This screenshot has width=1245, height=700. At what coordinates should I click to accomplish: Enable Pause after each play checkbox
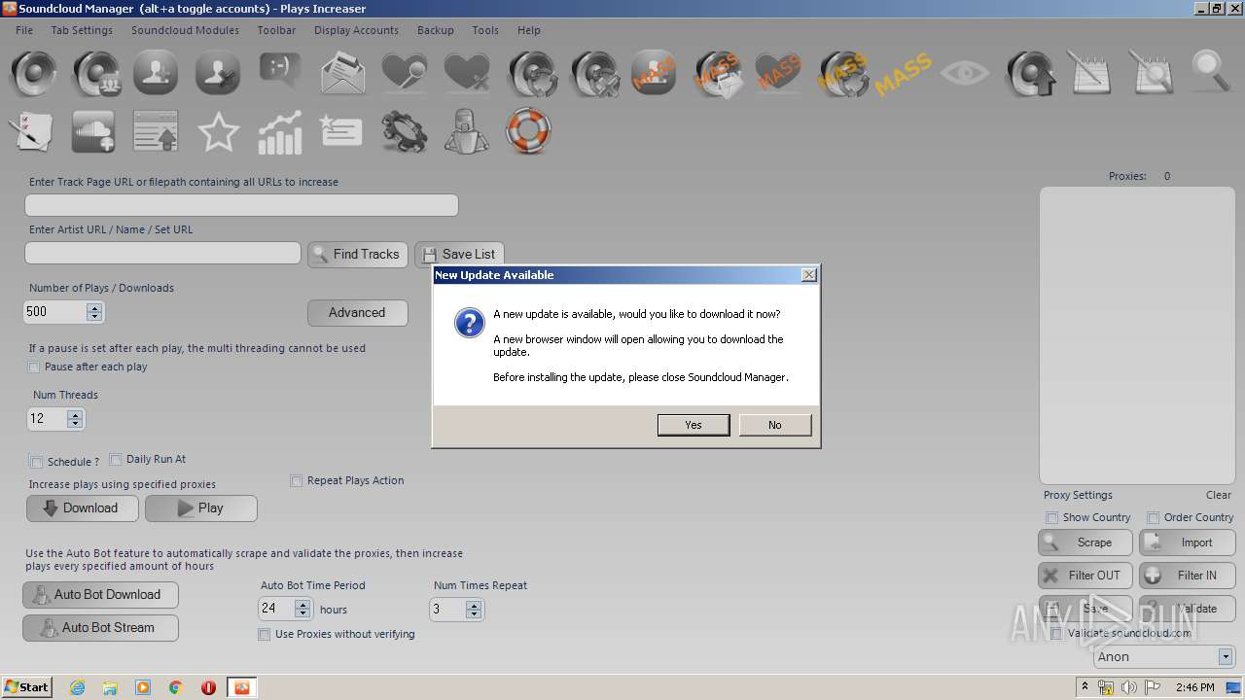tap(34, 367)
